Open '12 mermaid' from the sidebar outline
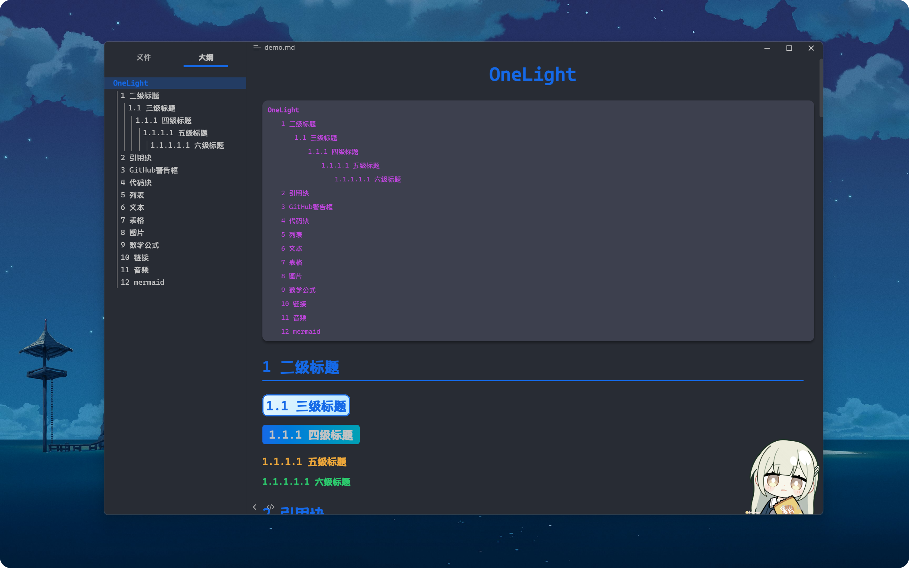The width and height of the screenshot is (909, 568). [142, 282]
